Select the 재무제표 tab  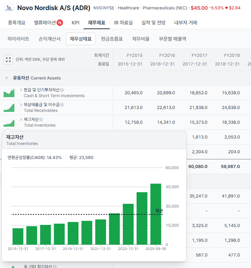point(97,23)
